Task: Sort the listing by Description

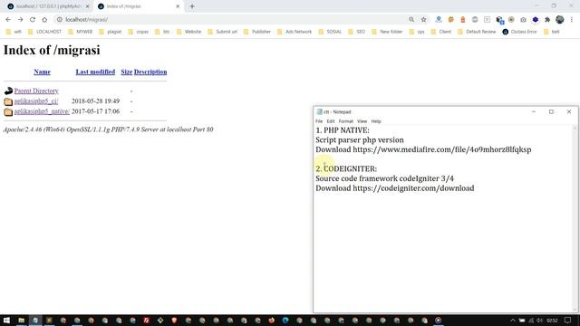Action: (150, 72)
